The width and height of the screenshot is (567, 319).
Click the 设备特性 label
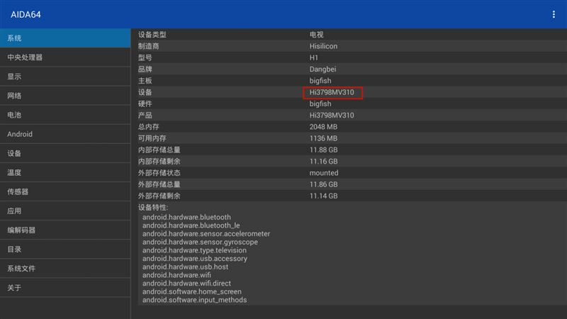click(153, 208)
